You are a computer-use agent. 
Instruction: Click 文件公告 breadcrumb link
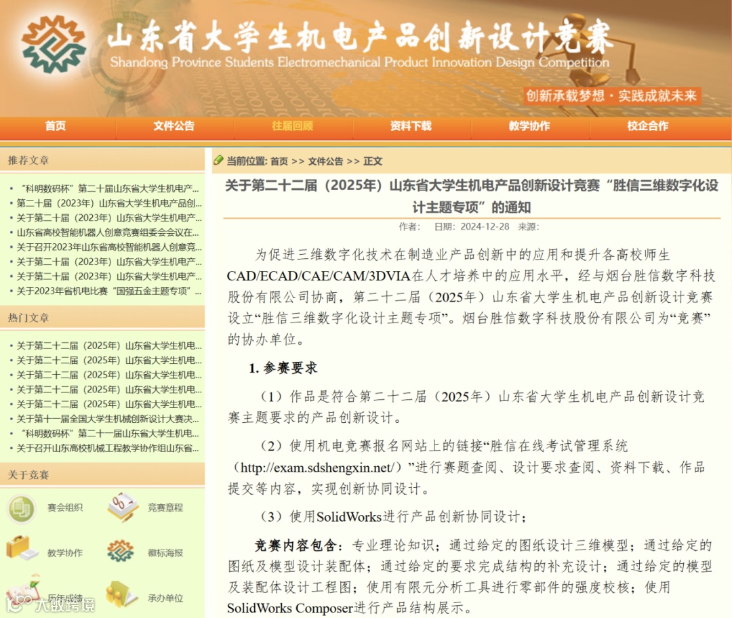tap(325, 161)
